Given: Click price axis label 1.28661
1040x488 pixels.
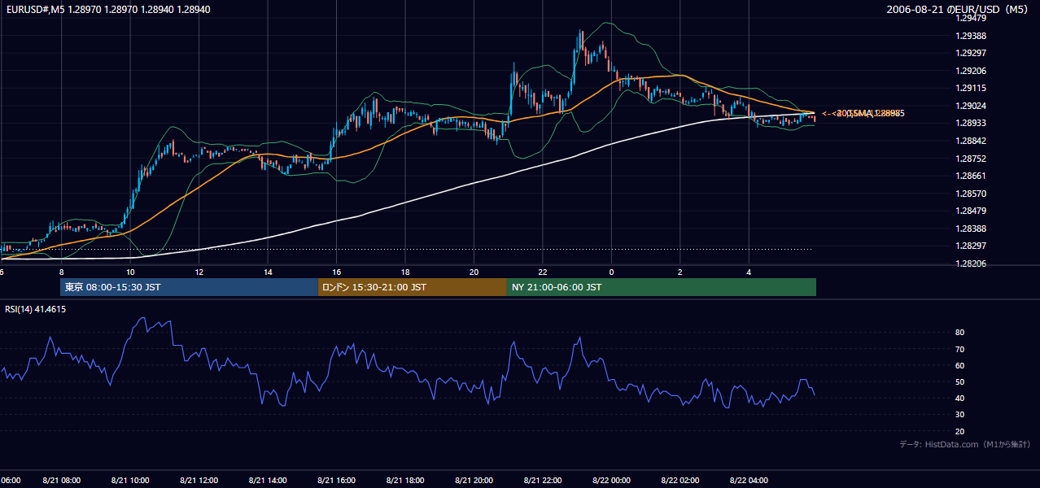Looking at the screenshot, I should [971, 176].
